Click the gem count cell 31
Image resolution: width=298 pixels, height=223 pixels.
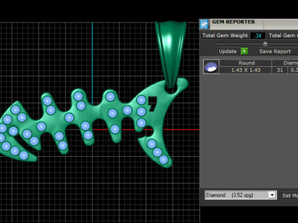tap(280, 70)
